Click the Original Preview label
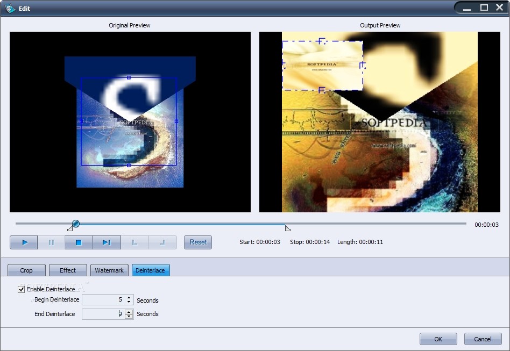Viewport: 510px width, 351px height. coord(130,25)
